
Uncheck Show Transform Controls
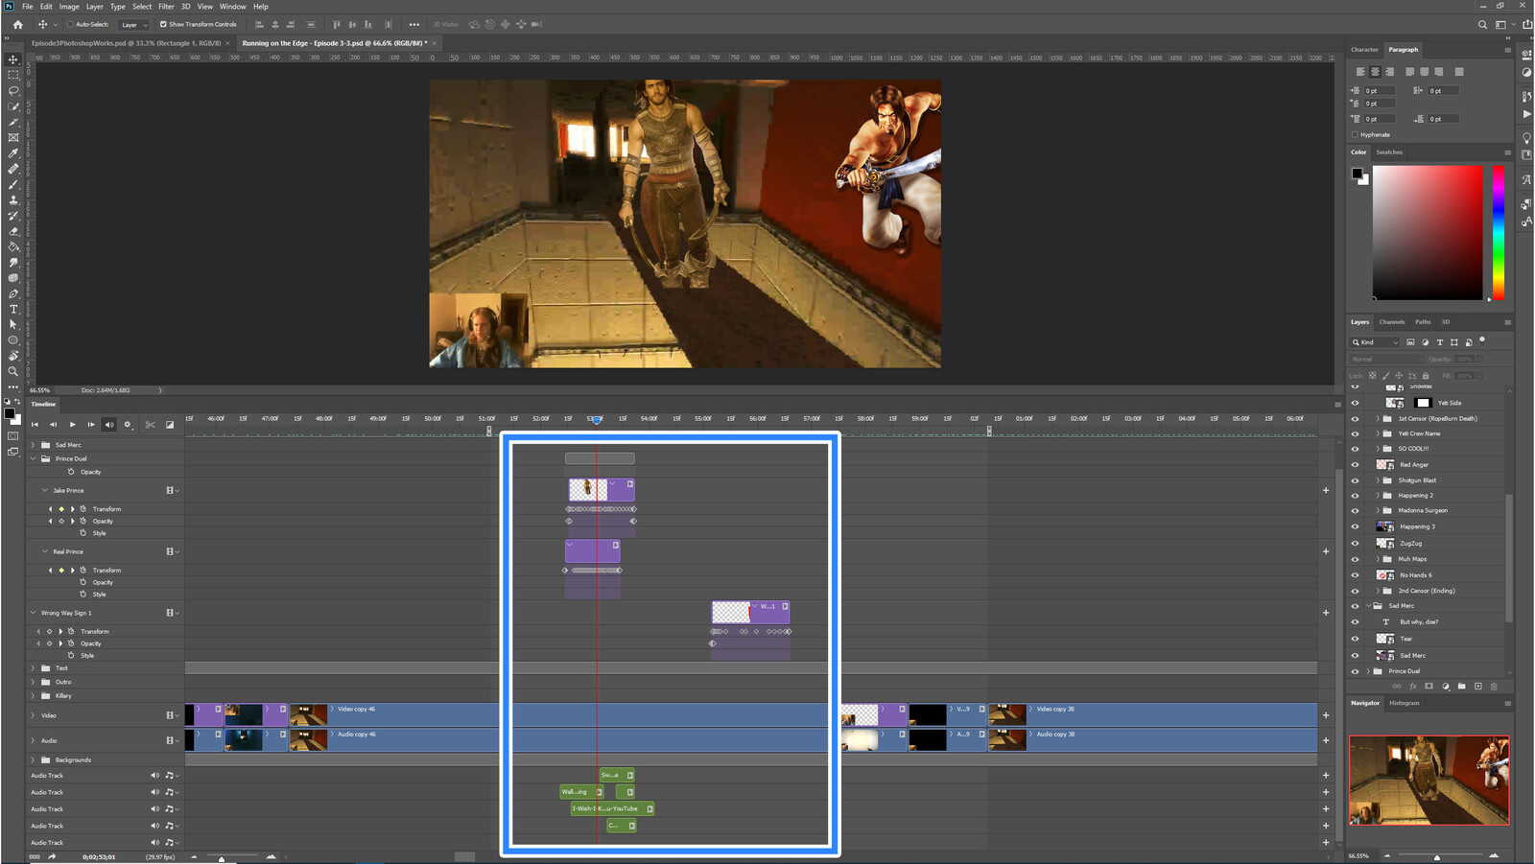[163, 24]
